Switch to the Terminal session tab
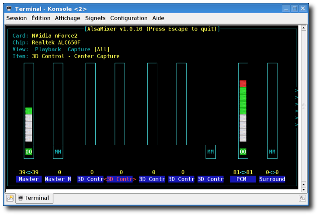This screenshot has width=319, height=216. 35,198
